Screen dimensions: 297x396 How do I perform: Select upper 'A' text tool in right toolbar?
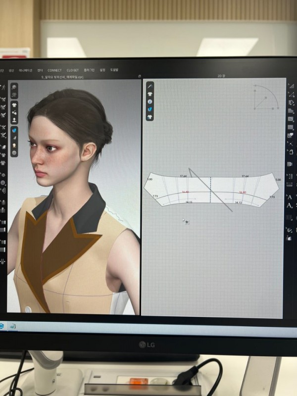(x=290, y=197)
